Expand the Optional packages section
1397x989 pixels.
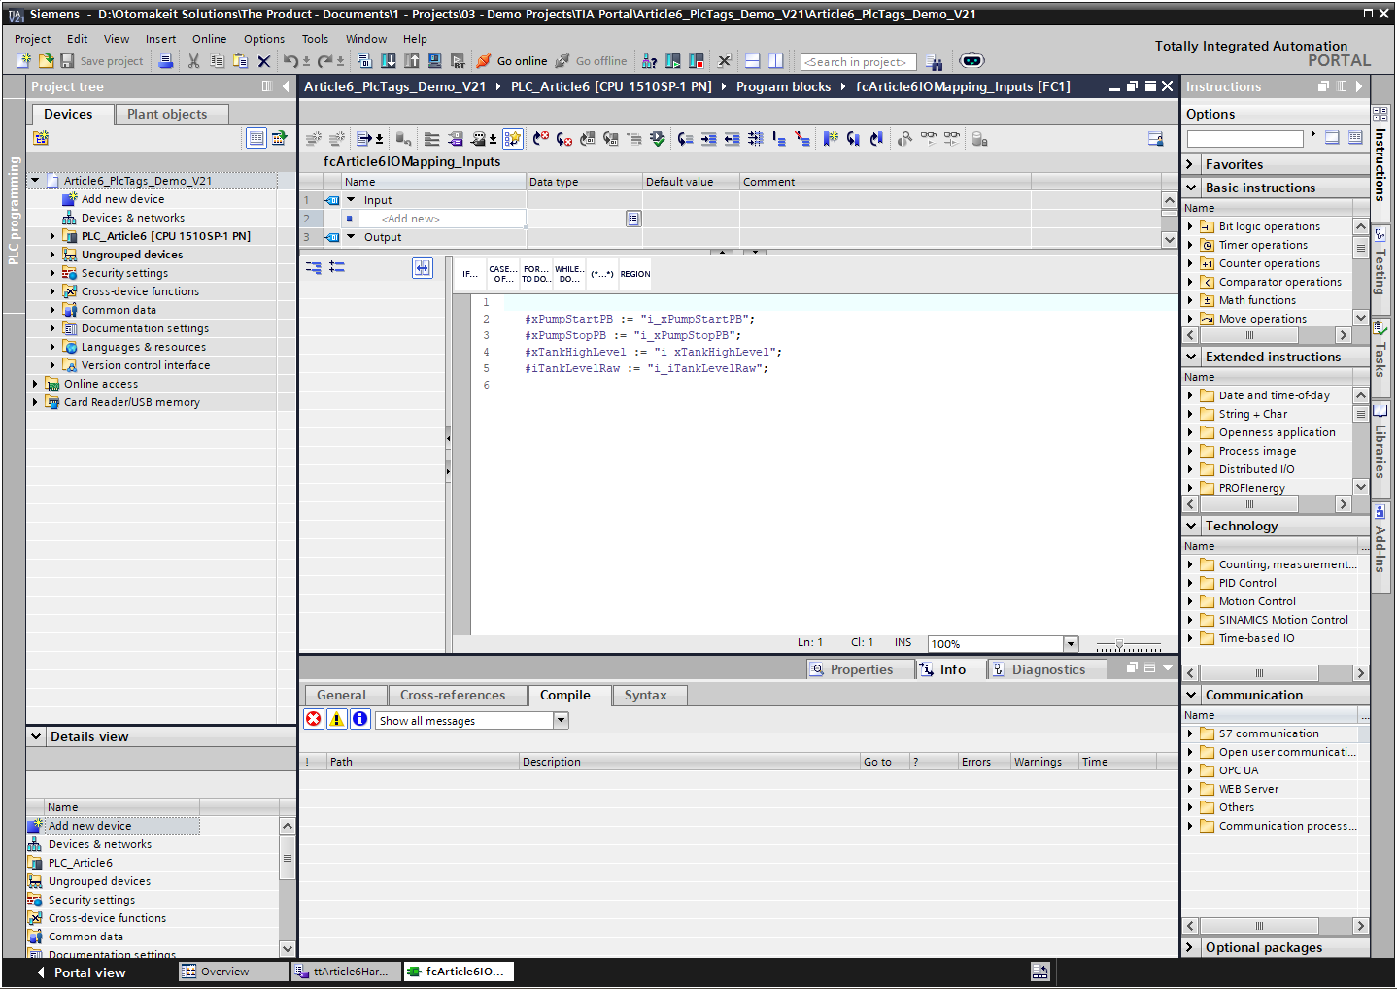[1190, 947]
